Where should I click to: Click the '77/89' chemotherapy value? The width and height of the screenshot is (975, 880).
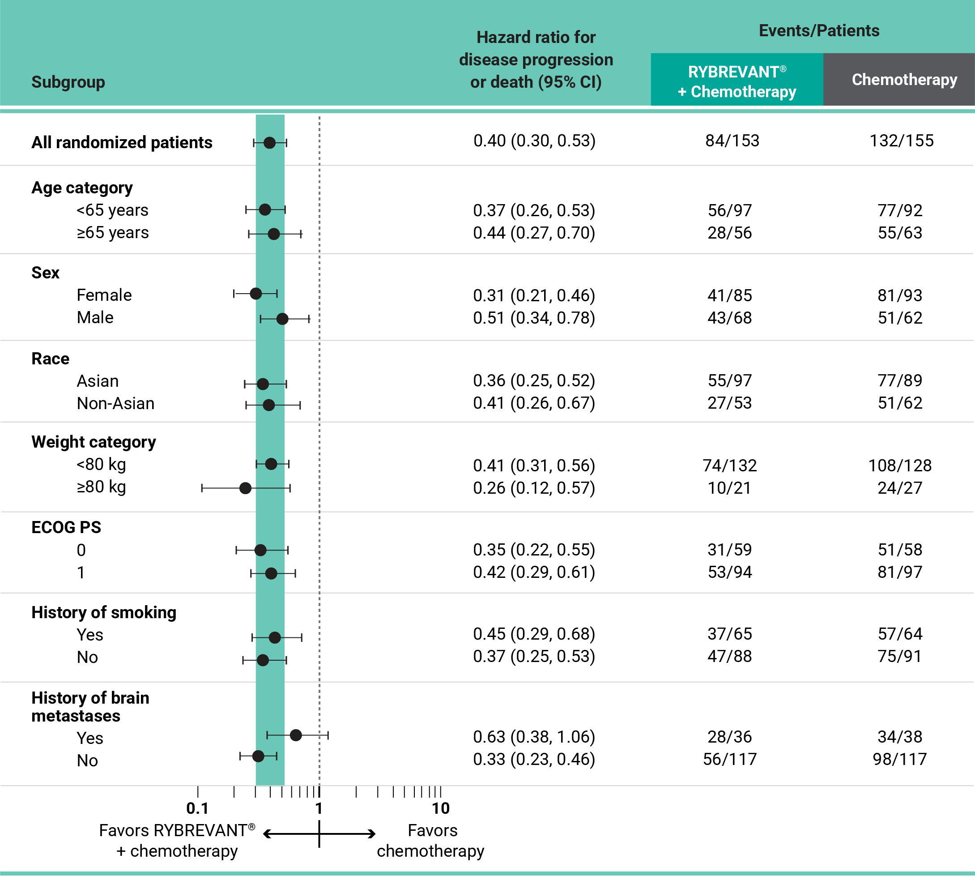[900, 380]
